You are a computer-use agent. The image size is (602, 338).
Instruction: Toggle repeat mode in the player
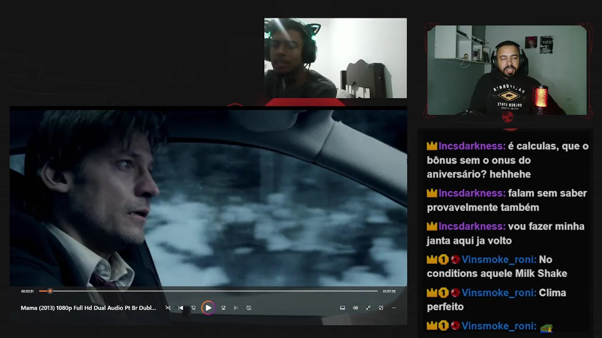point(249,308)
